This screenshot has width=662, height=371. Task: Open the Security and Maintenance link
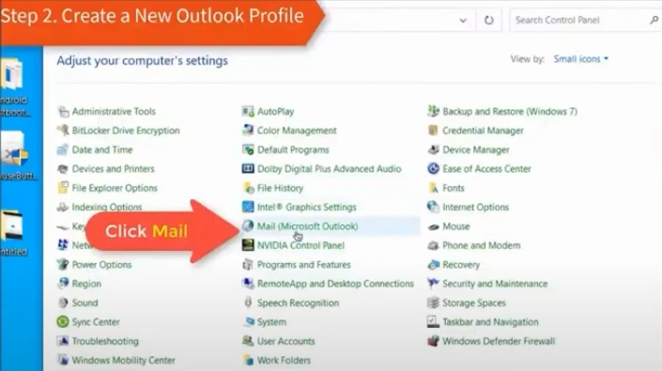(x=495, y=284)
